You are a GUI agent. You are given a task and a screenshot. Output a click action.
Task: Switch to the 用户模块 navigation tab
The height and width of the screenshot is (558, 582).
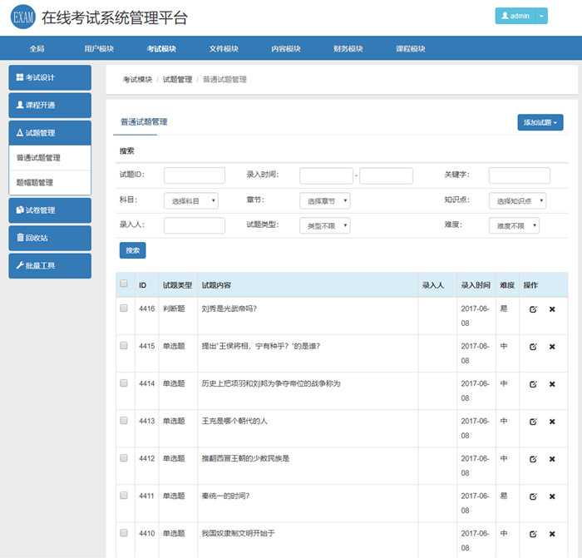(x=99, y=48)
